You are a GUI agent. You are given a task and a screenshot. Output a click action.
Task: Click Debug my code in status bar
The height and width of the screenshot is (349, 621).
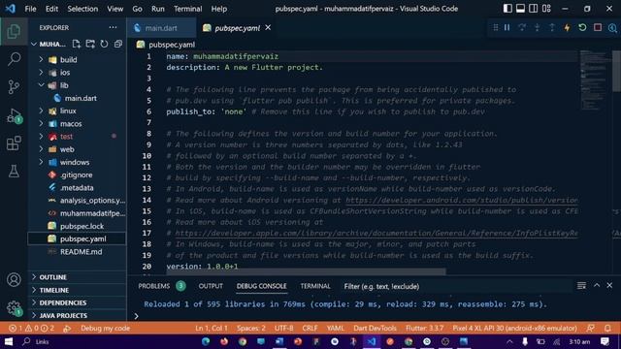pos(105,328)
